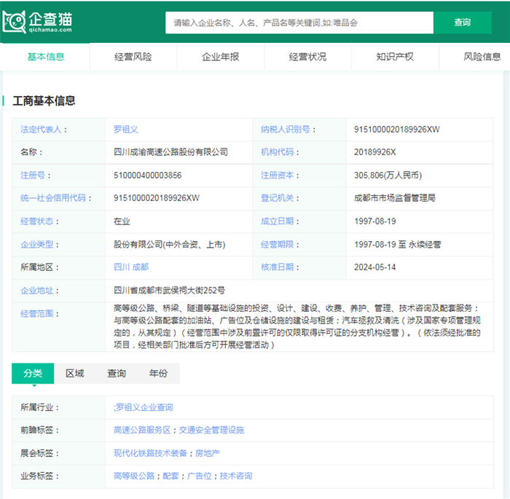Select the 年份 sub-tab
This screenshot has height=499, width=510.
[x=158, y=374]
